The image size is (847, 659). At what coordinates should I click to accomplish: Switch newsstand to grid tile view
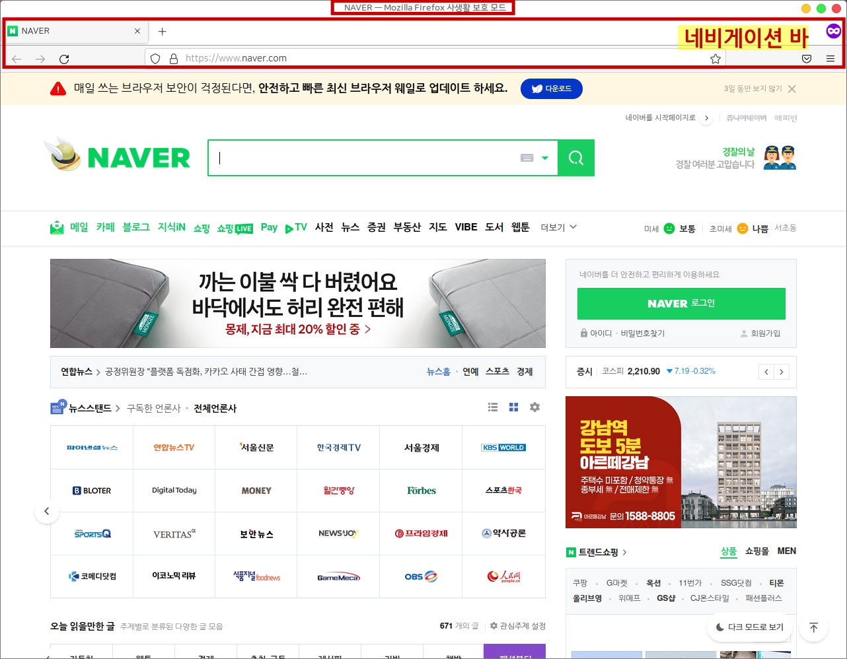[513, 407]
